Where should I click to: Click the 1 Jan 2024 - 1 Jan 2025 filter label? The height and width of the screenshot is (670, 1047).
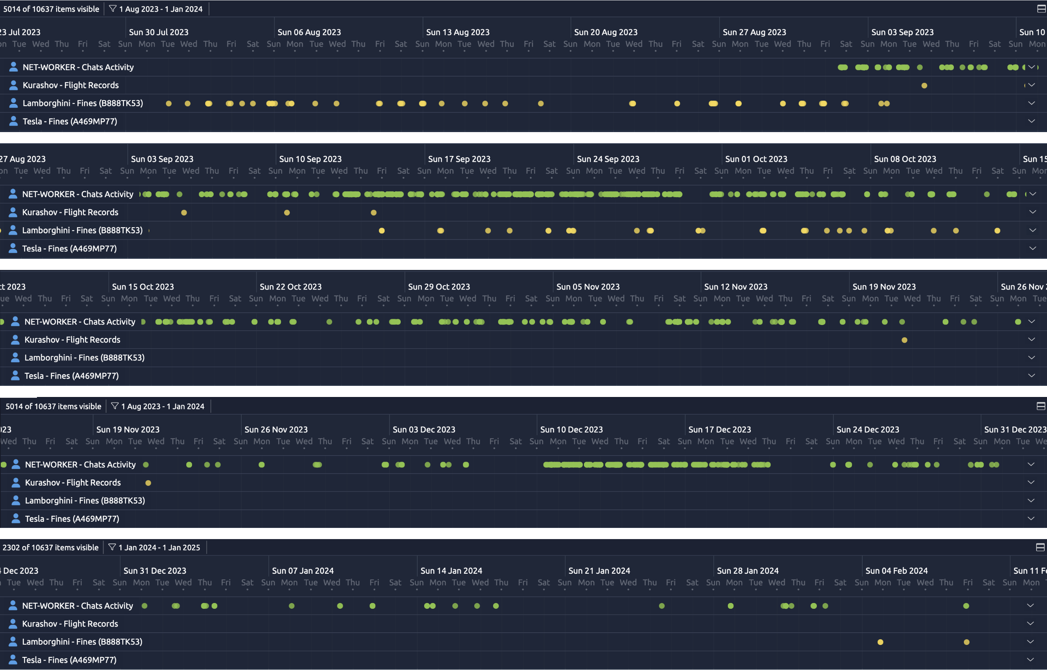(x=159, y=547)
